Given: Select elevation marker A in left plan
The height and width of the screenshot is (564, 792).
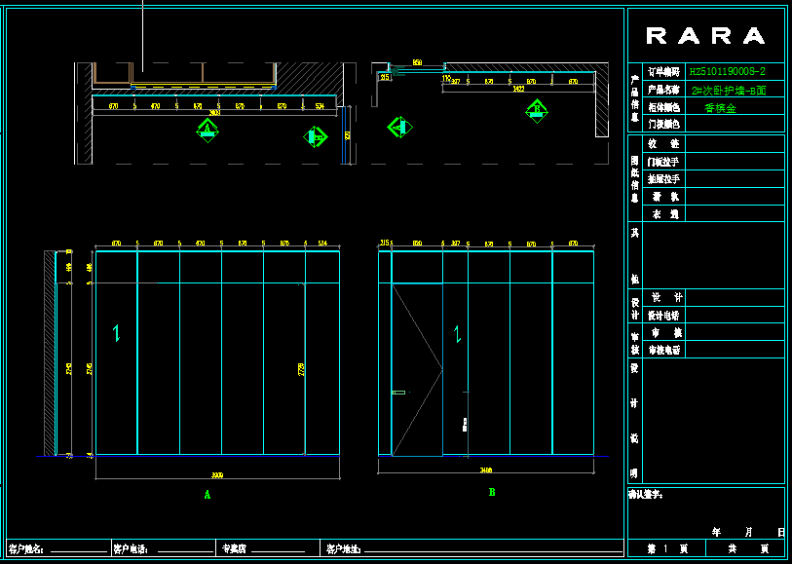Looking at the screenshot, I should 207,130.
